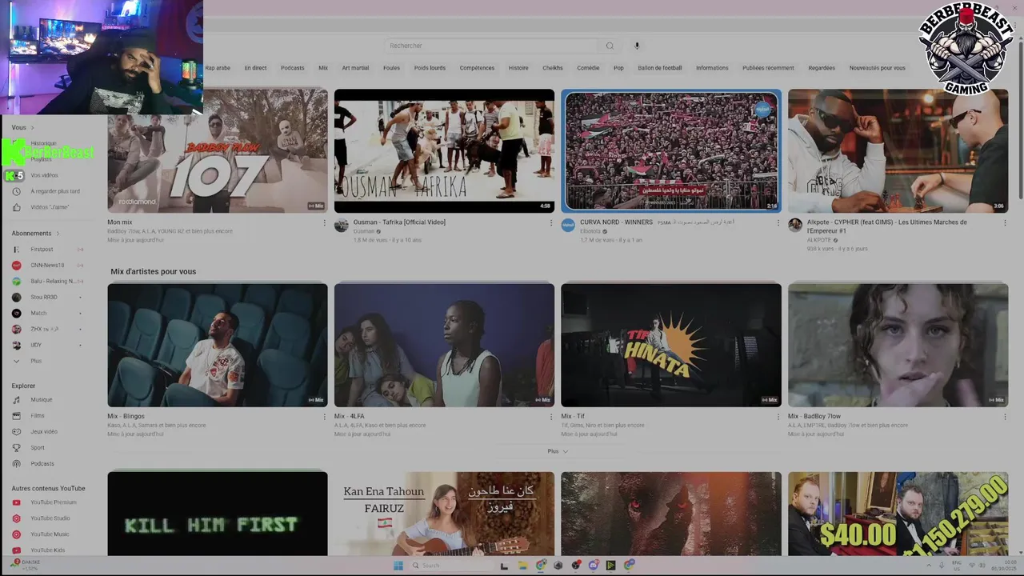
Task: Select the Ballon de football filter chip
Action: (660, 68)
